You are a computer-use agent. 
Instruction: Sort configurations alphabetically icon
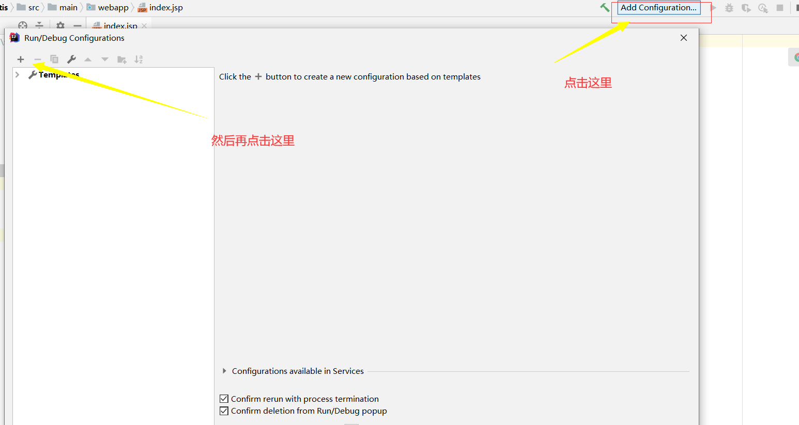point(139,59)
